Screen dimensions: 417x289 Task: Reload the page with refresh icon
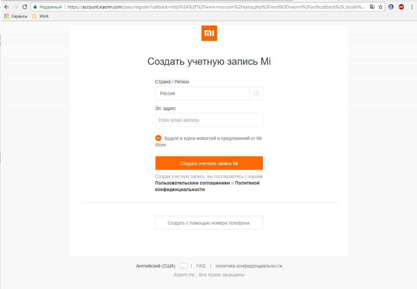point(24,7)
